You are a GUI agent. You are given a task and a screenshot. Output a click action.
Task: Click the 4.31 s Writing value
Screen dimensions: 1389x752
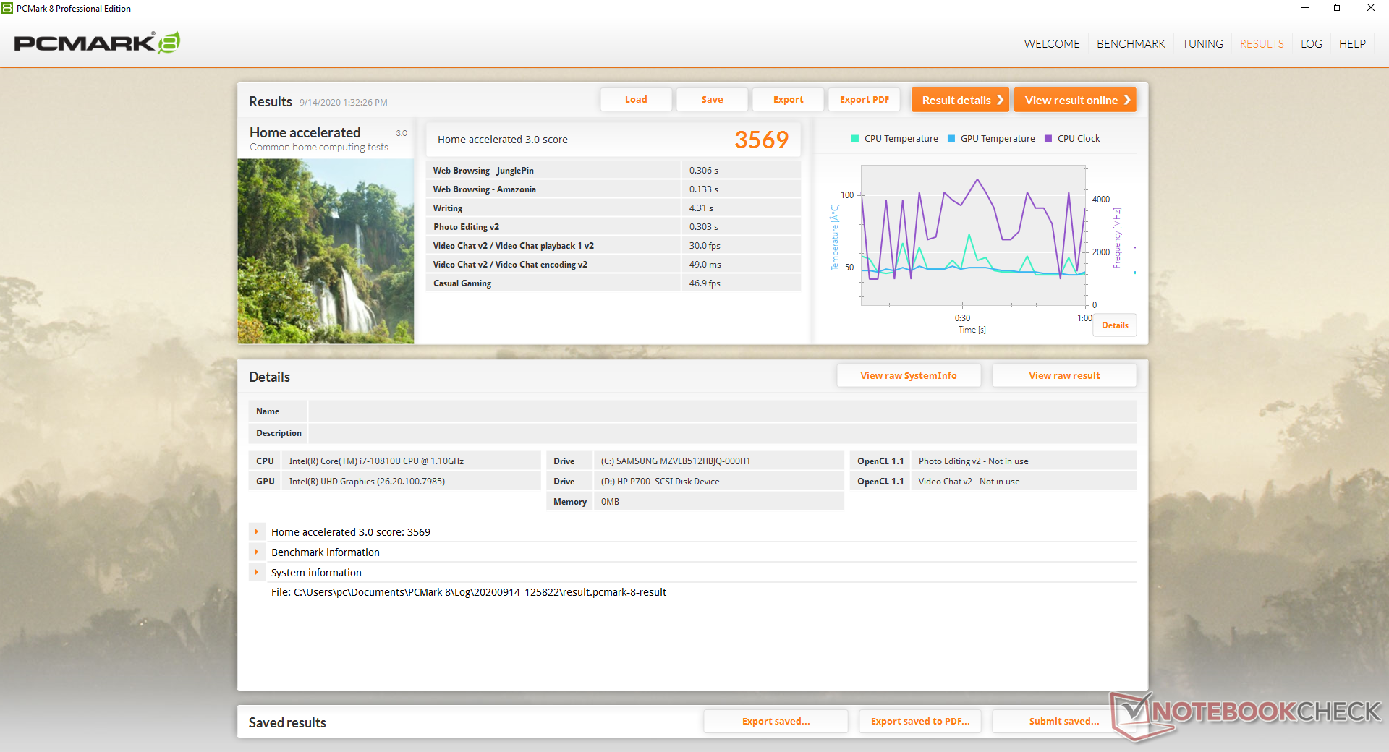[x=701, y=208]
